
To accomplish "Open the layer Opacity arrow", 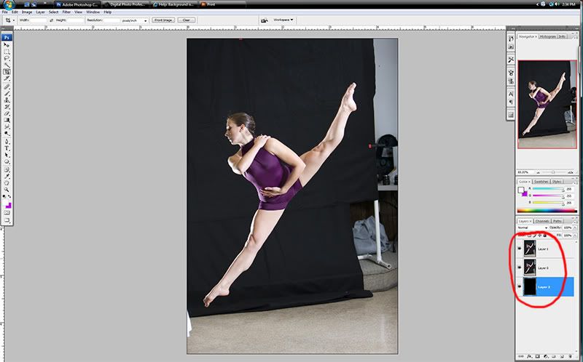I will click(575, 228).
